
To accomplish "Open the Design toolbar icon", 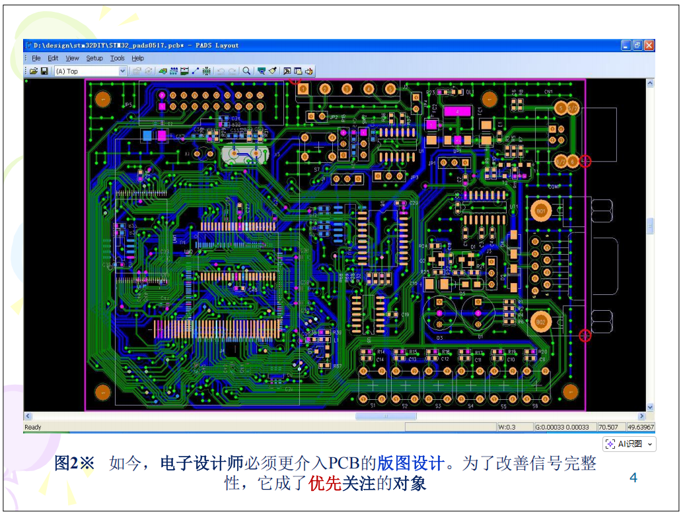I will [x=173, y=71].
